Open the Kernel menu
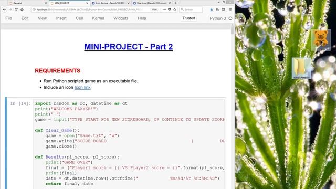 click(x=98, y=18)
